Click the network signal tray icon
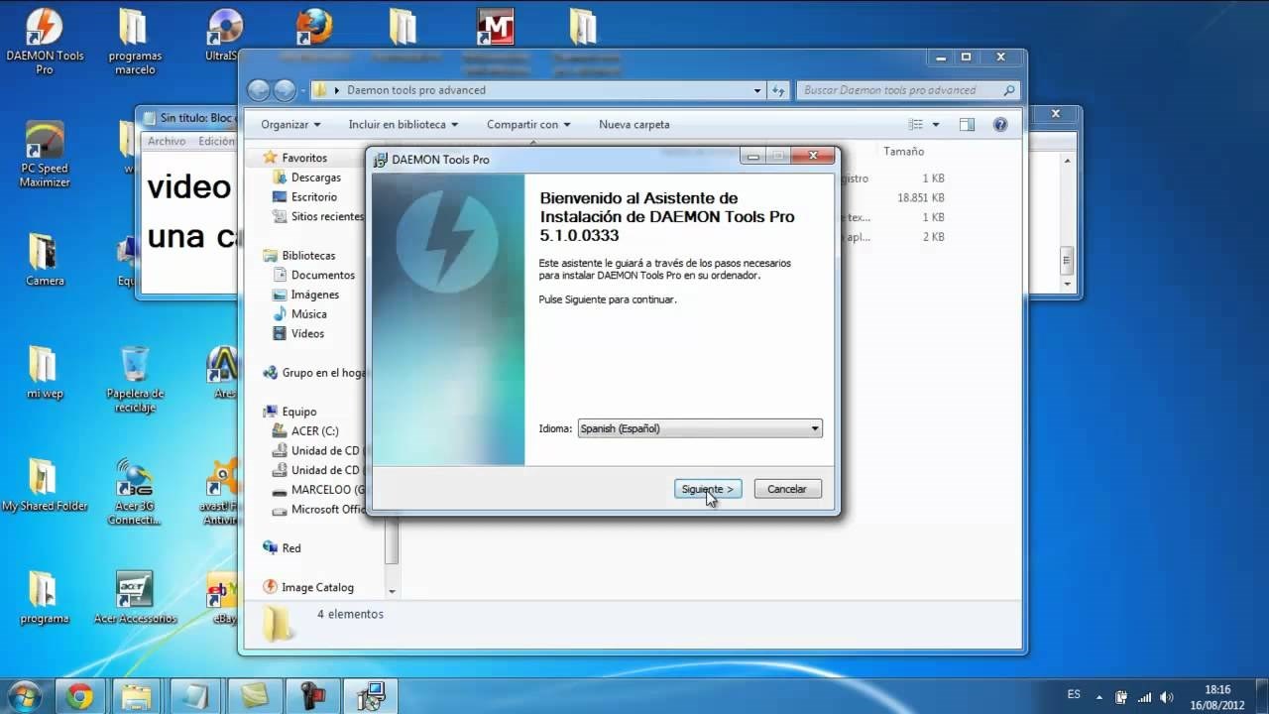Image resolution: width=1269 pixels, height=714 pixels. point(1145,697)
